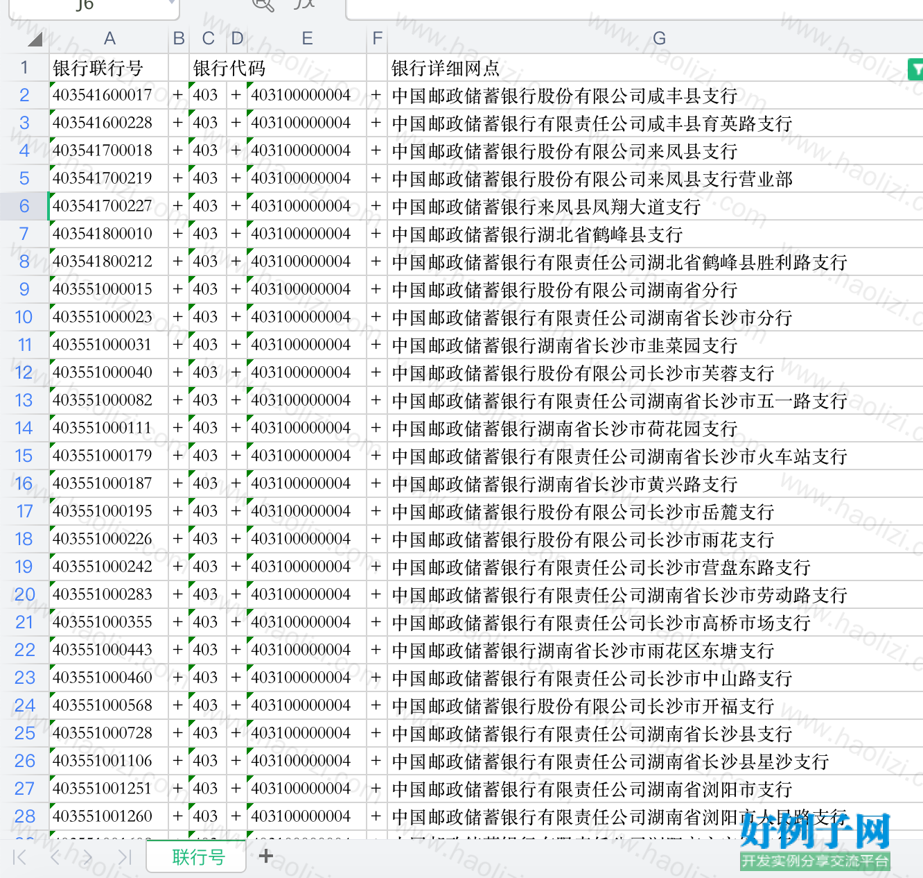Click cell 403541700219
923x878 pixels.
(x=109, y=178)
